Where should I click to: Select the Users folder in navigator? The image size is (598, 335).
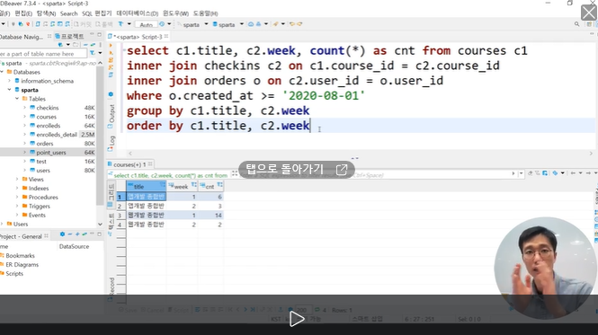coord(21,225)
